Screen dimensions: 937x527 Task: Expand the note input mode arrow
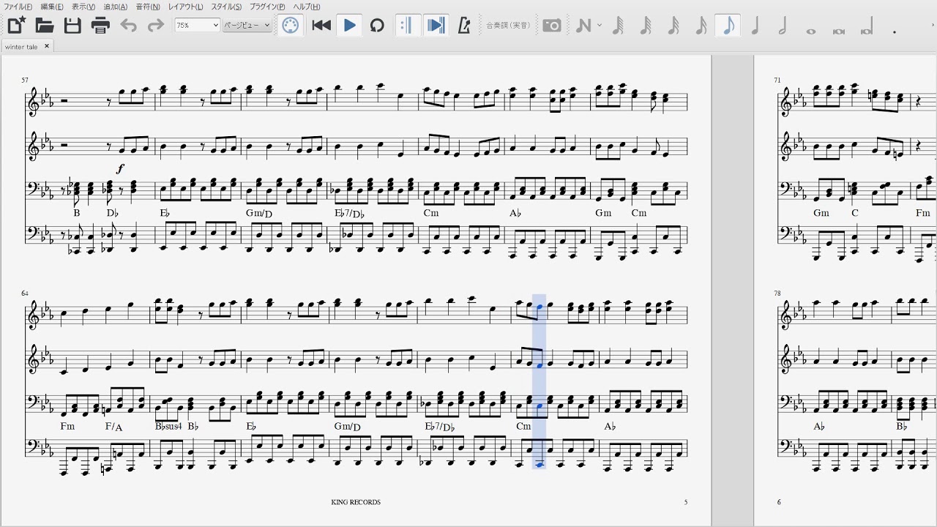tap(600, 26)
